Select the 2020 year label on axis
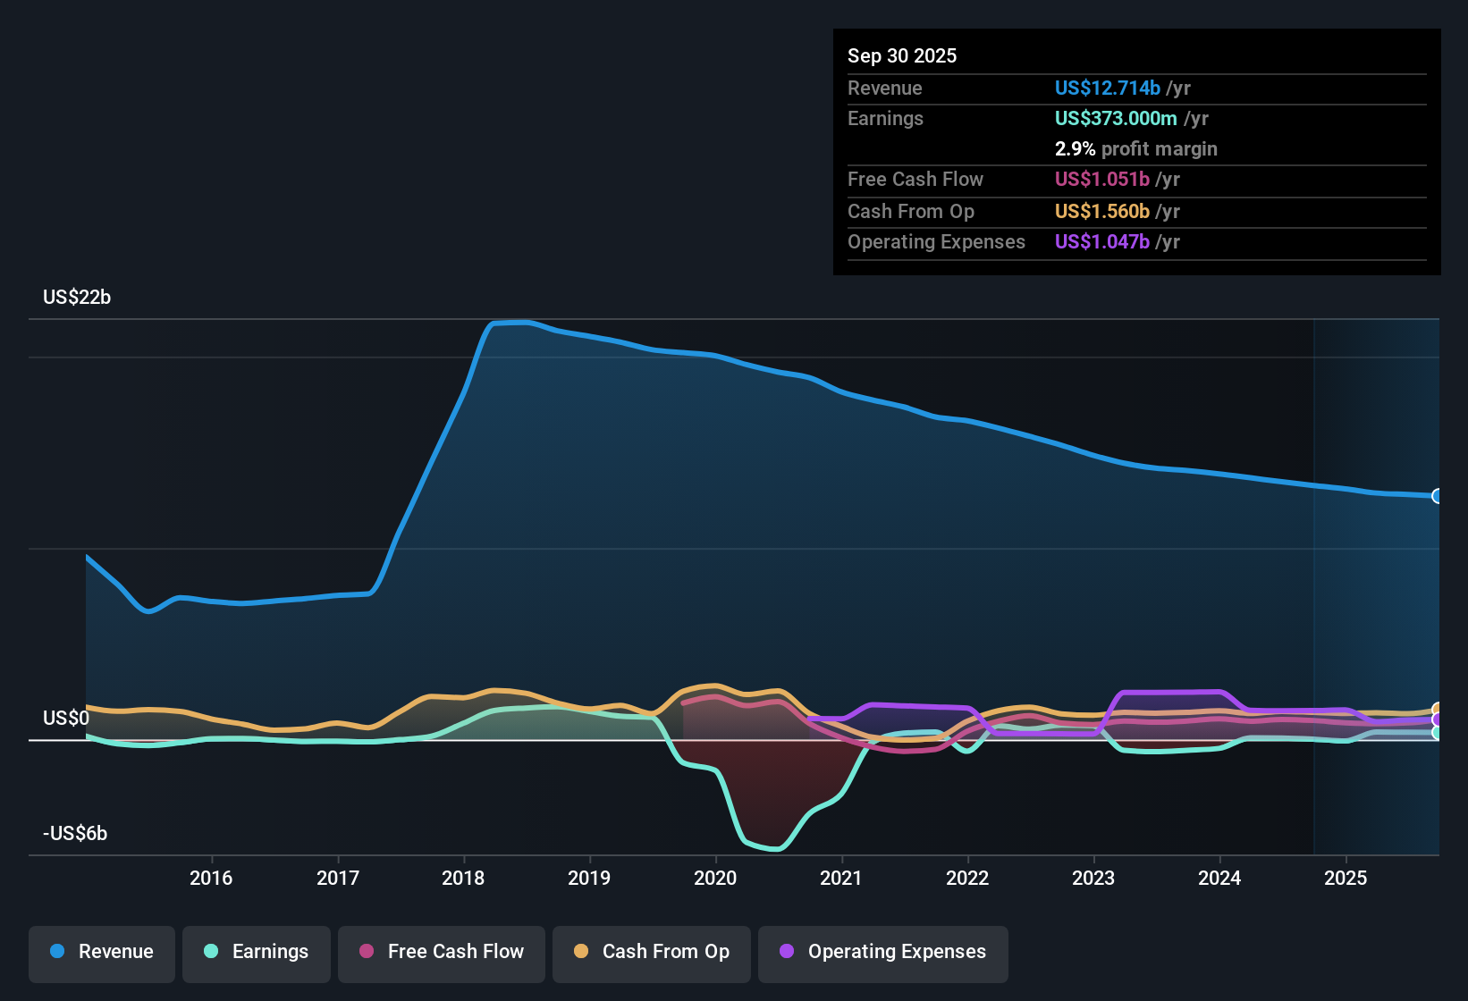The image size is (1468, 1001). point(715,879)
